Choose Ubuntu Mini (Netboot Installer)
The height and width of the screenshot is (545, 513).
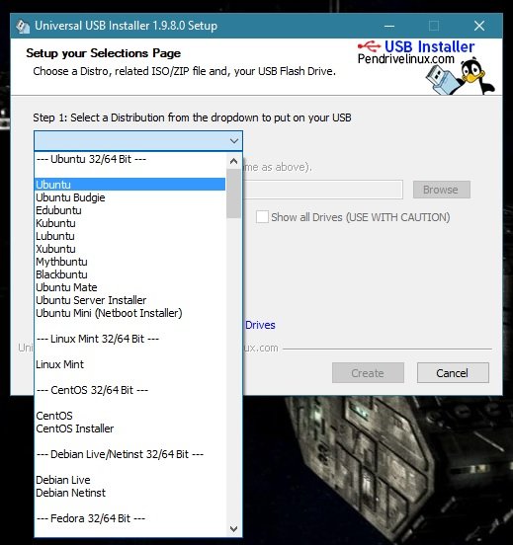click(129, 313)
